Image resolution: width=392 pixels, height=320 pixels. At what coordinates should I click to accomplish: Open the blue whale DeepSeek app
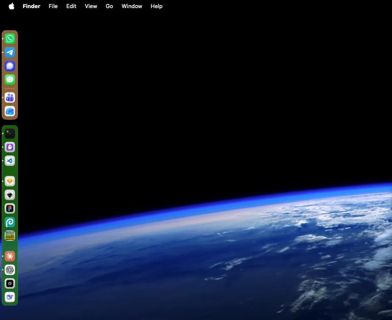click(x=10, y=297)
